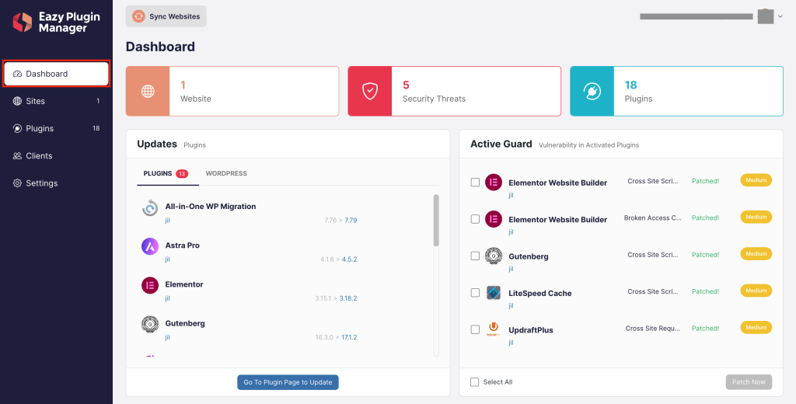Open the 18 Plugins summary card
Image resolution: width=796 pixels, height=404 pixels.
tap(677, 92)
